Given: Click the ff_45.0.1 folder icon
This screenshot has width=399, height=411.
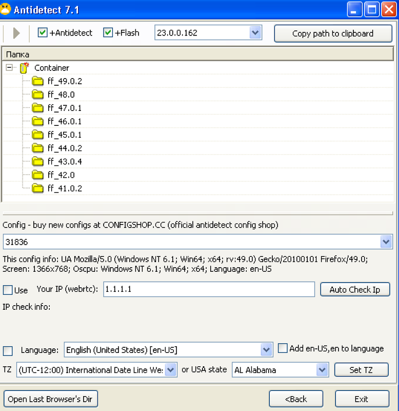Looking at the screenshot, I should click(37, 135).
